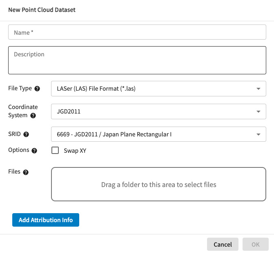Click the New Point Cloud Dataset title
The image size is (274, 254).
click(42, 10)
